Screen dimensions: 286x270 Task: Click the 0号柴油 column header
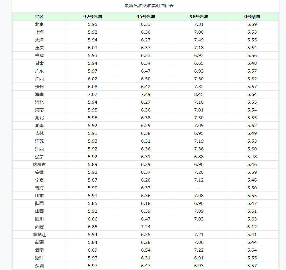click(252, 17)
